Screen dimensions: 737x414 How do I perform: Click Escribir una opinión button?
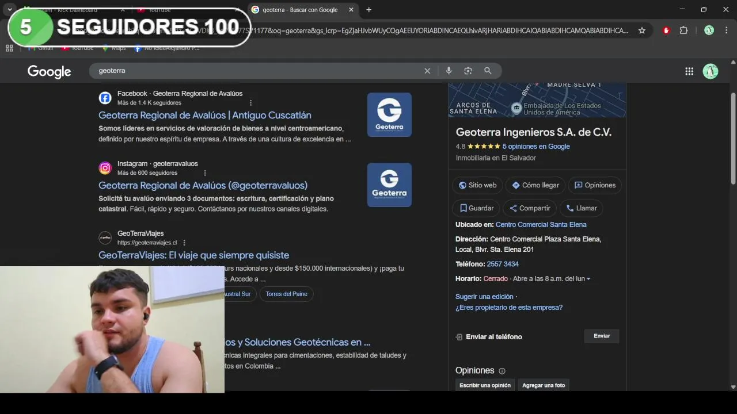[485, 385]
